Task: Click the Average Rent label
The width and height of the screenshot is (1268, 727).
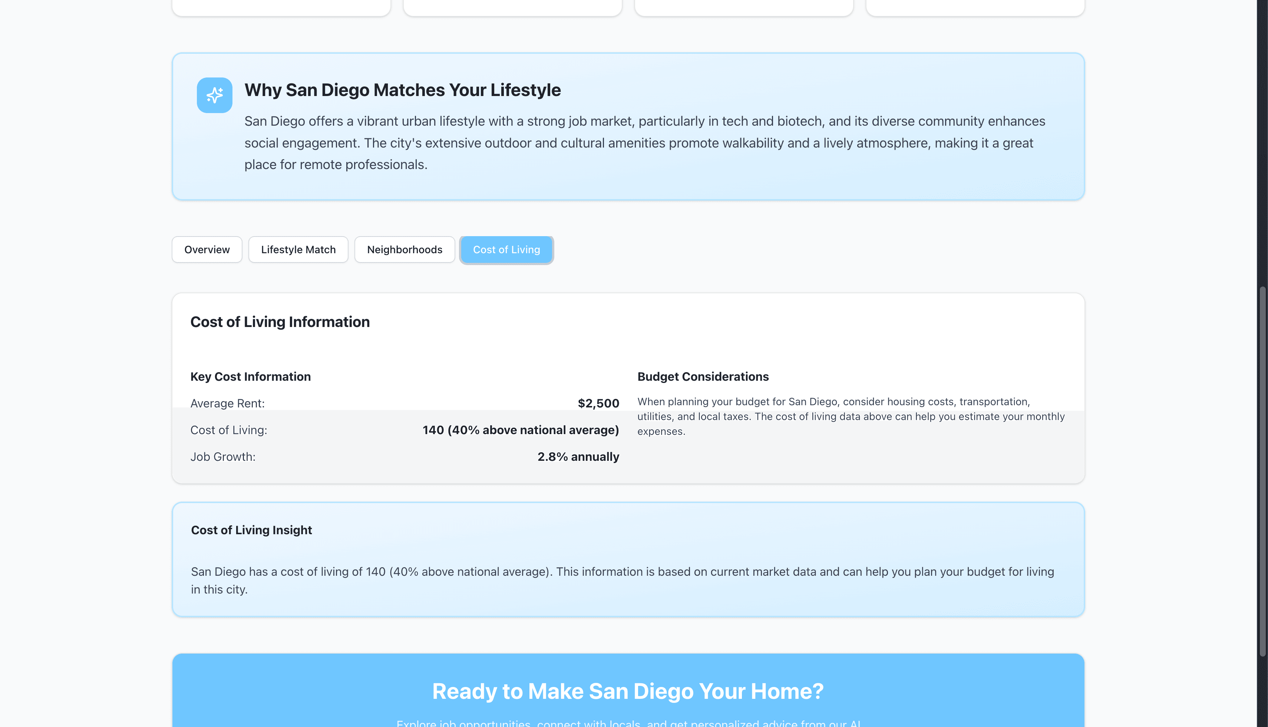Action: [227, 403]
